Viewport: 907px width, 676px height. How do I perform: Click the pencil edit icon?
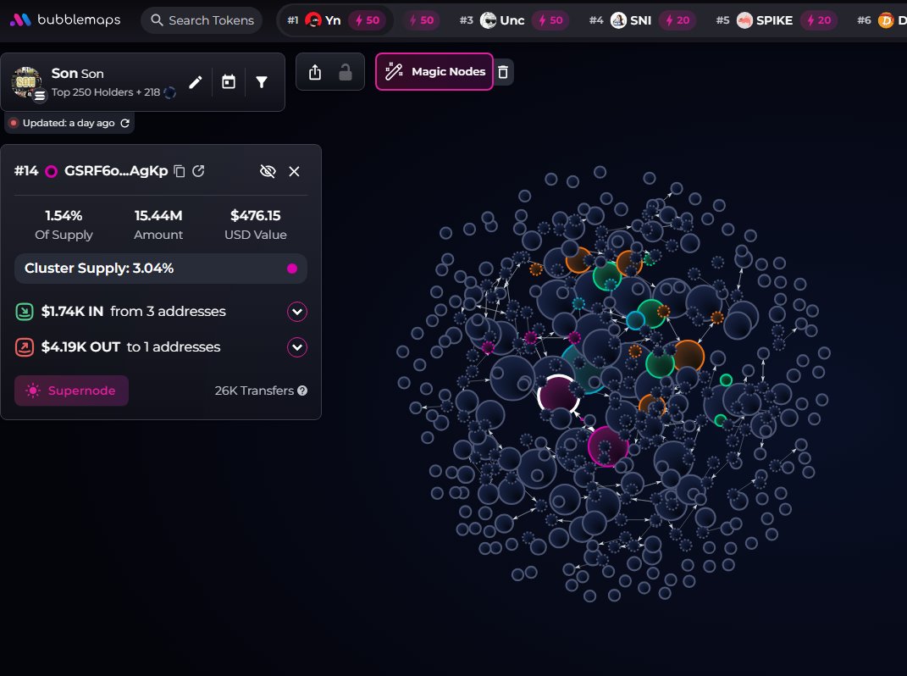tap(196, 82)
